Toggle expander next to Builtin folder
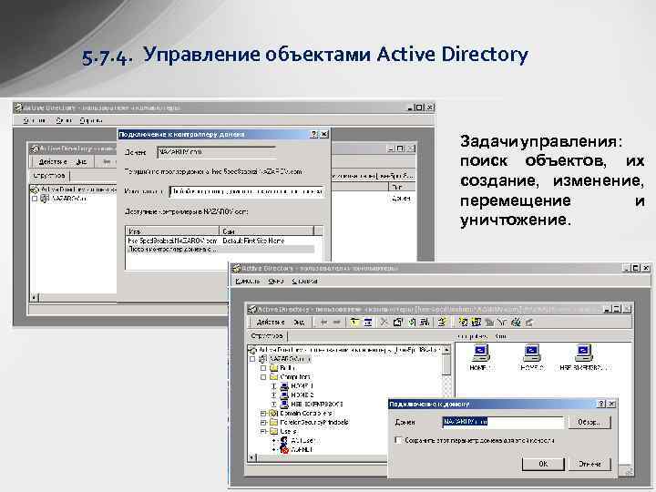This screenshot has height=492, width=656. click(x=263, y=368)
